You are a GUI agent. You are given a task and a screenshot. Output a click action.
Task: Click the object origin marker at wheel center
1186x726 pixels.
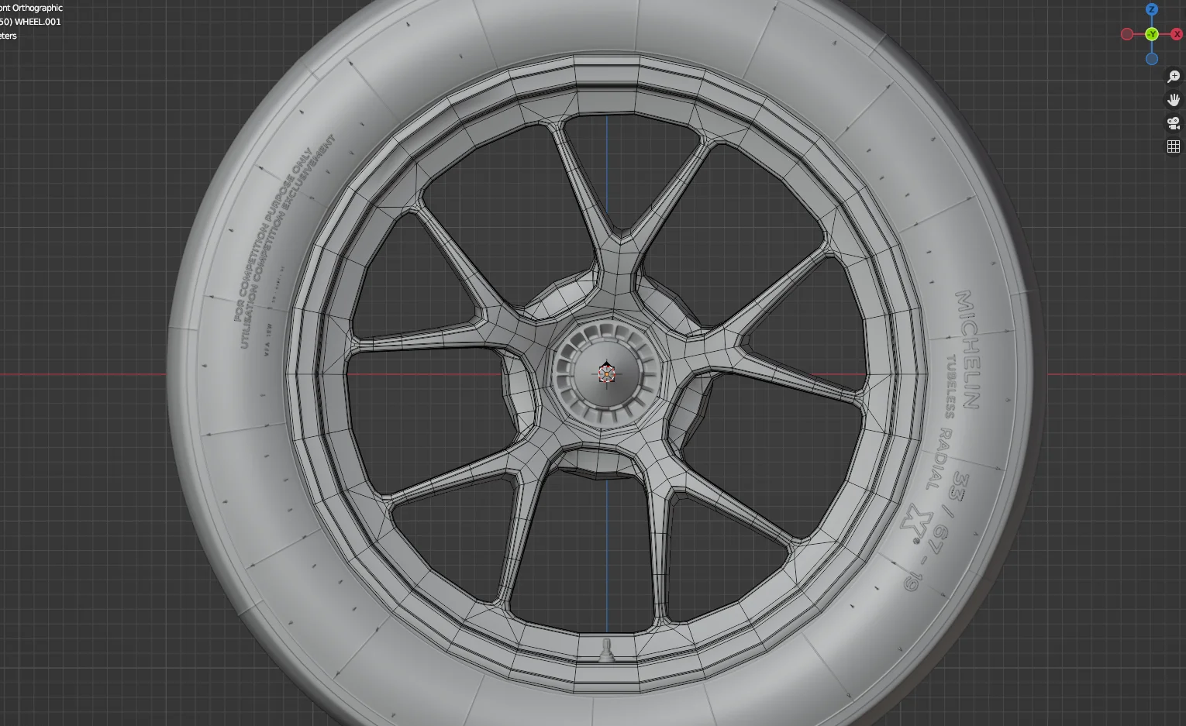(607, 374)
